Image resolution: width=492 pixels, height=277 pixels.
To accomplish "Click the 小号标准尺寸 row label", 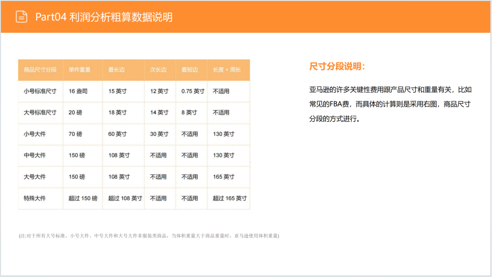I will pyautogui.click(x=40, y=91).
